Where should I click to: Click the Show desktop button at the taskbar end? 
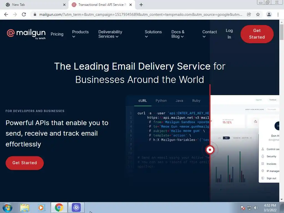pos(282,207)
